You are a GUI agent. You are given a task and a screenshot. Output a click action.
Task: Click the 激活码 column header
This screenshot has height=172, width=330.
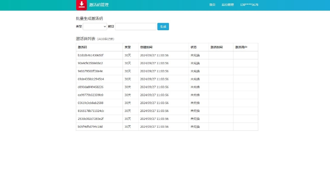(82, 47)
